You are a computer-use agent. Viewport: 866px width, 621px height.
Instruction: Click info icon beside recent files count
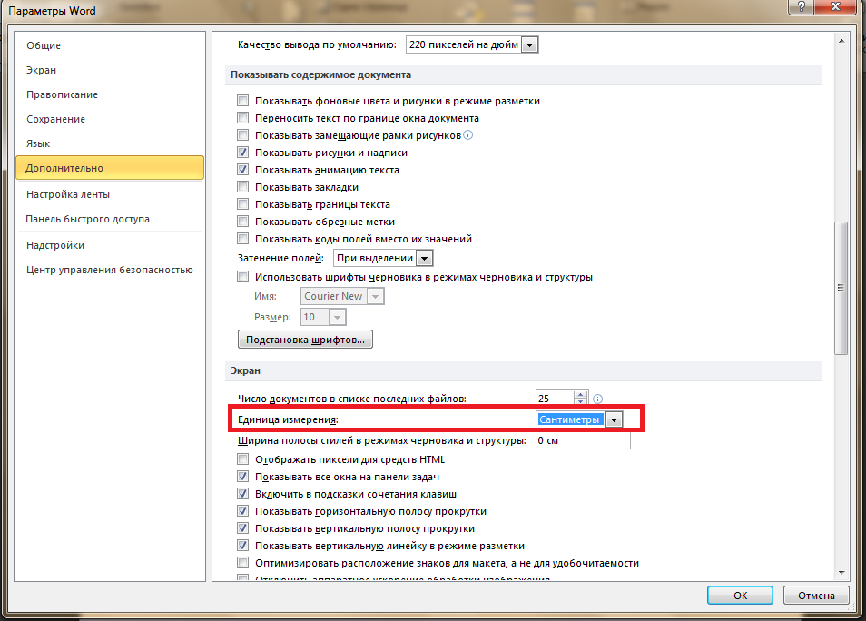tap(597, 399)
